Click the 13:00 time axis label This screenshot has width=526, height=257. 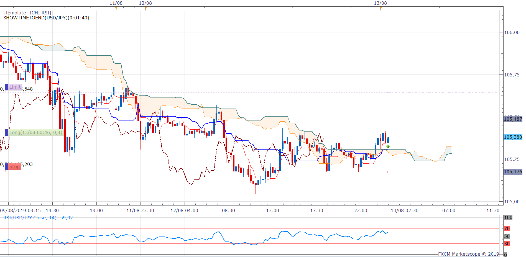[272, 210]
